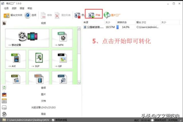The height and width of the screenshot is (122, 183).
Task: Open Options (选项) from the toolbar
Action: 31,15
